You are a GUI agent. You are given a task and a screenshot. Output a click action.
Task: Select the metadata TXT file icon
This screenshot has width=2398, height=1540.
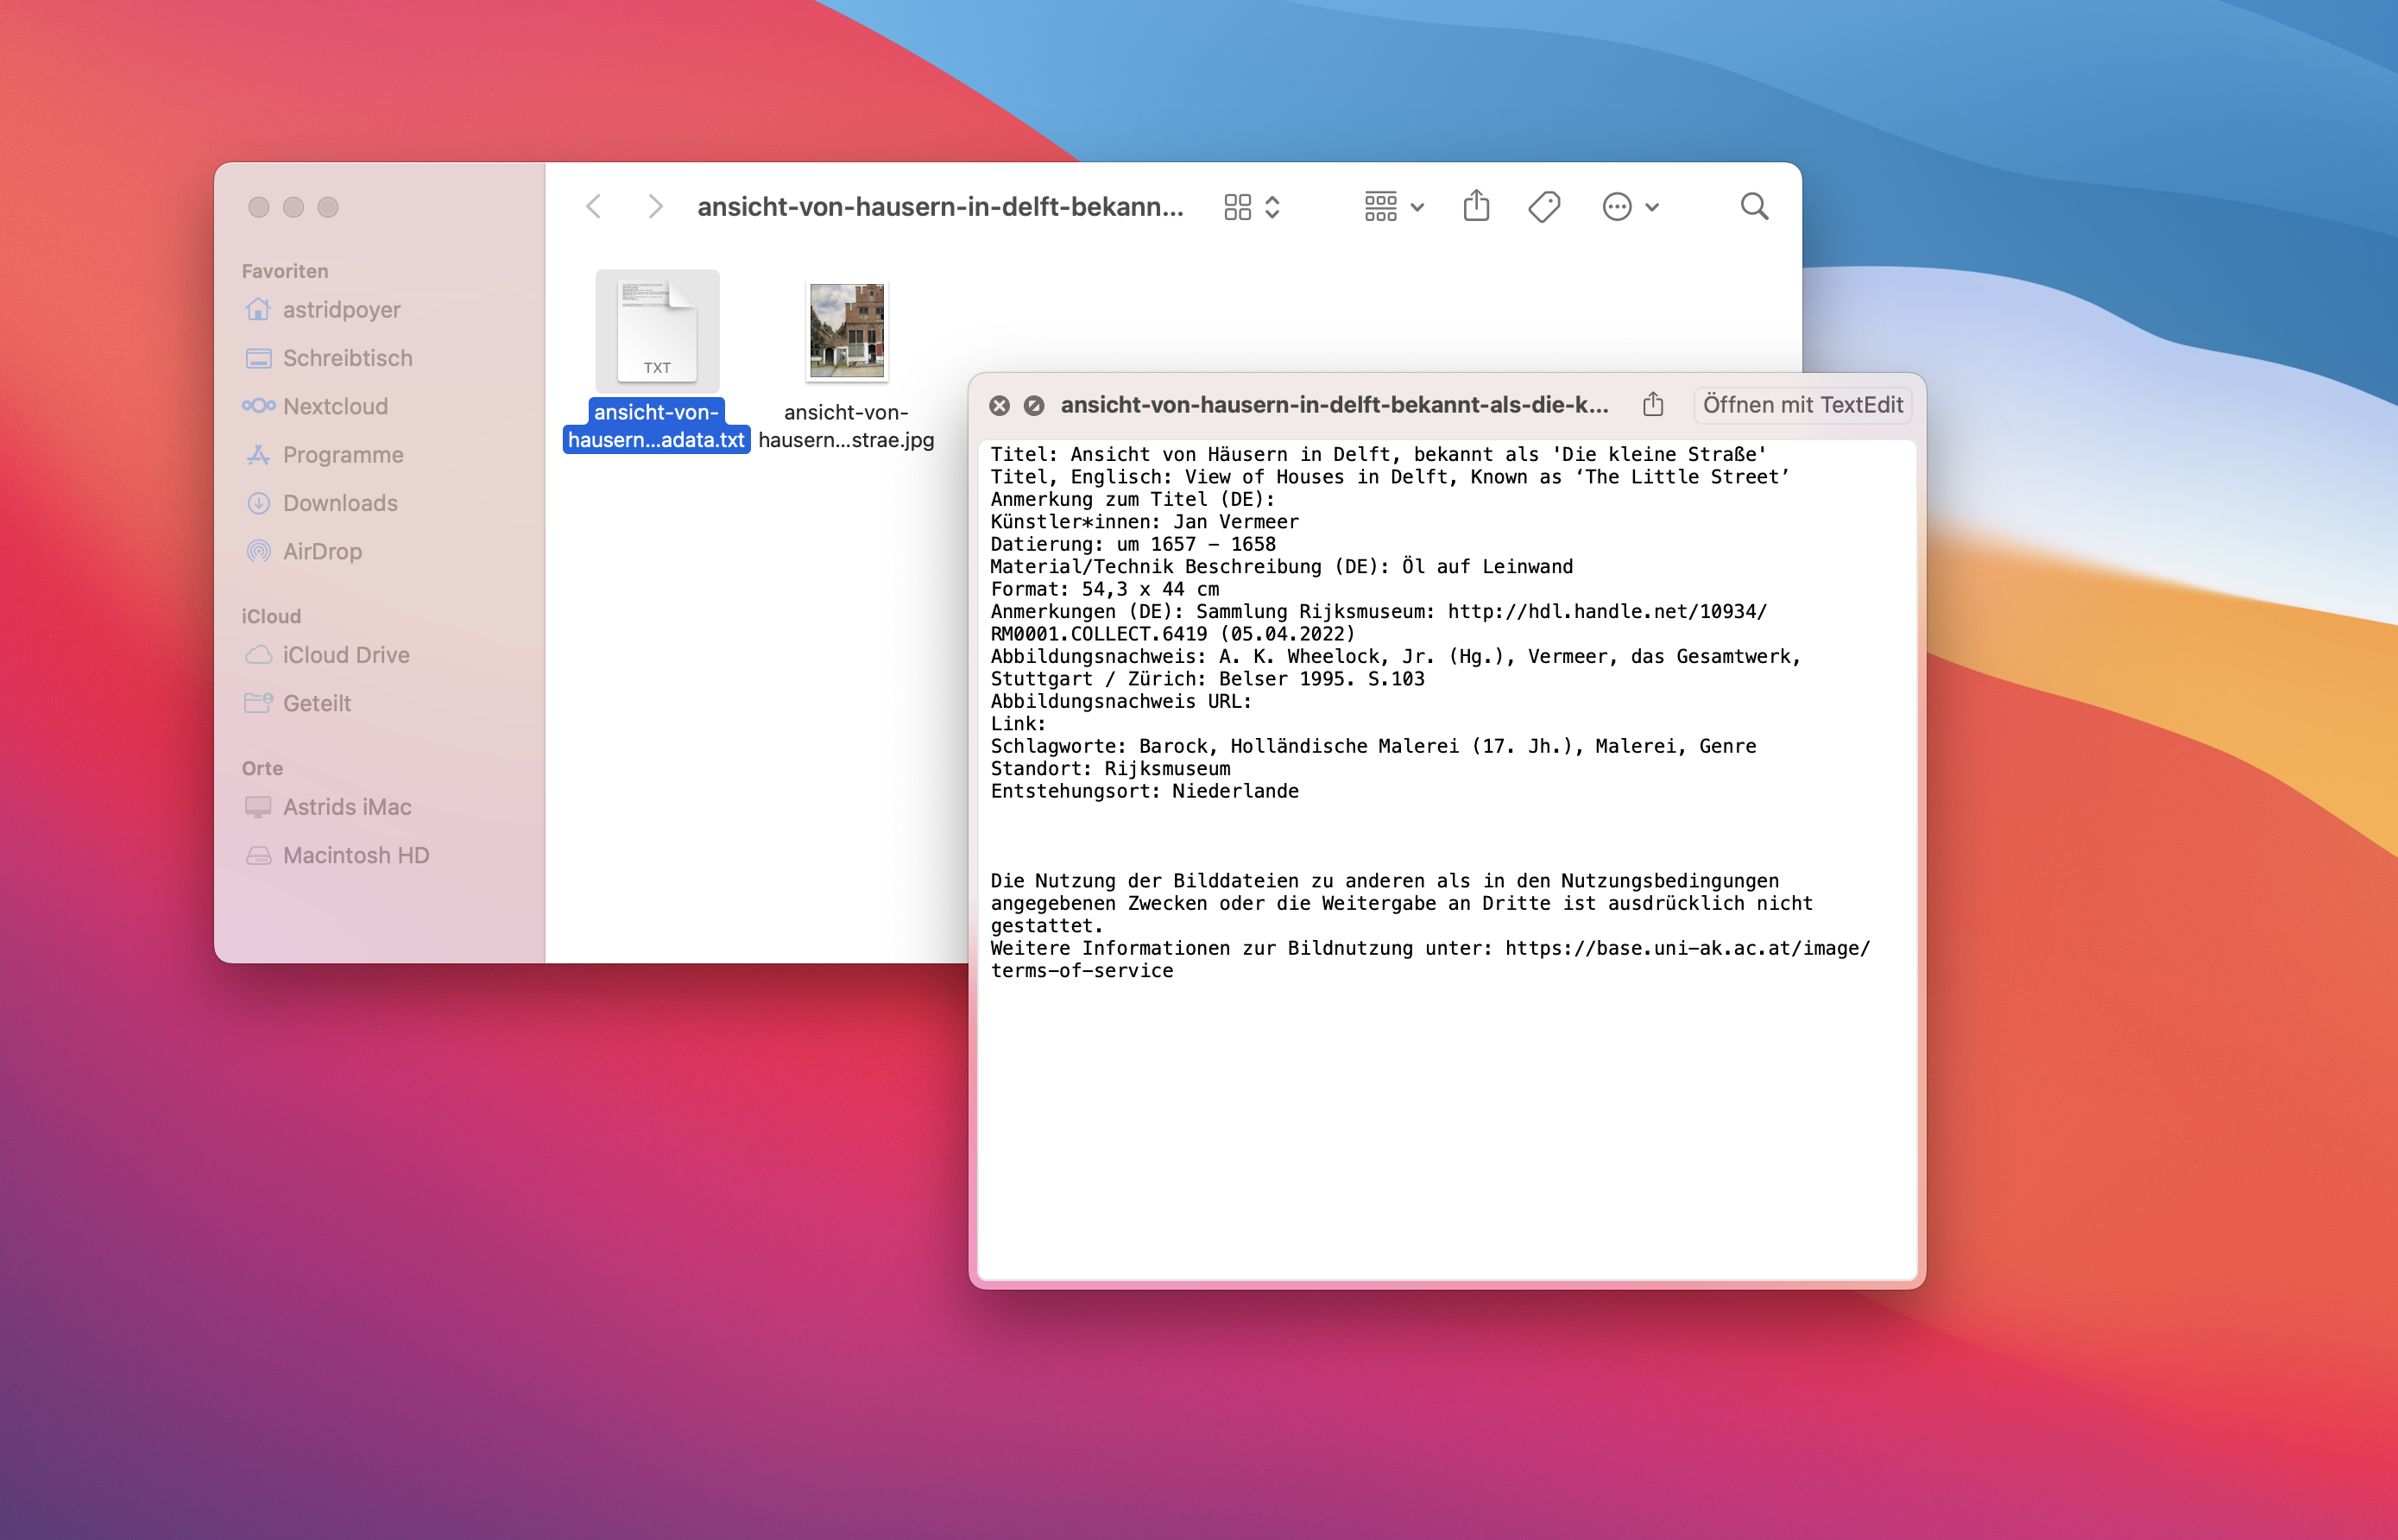point(657,331)
